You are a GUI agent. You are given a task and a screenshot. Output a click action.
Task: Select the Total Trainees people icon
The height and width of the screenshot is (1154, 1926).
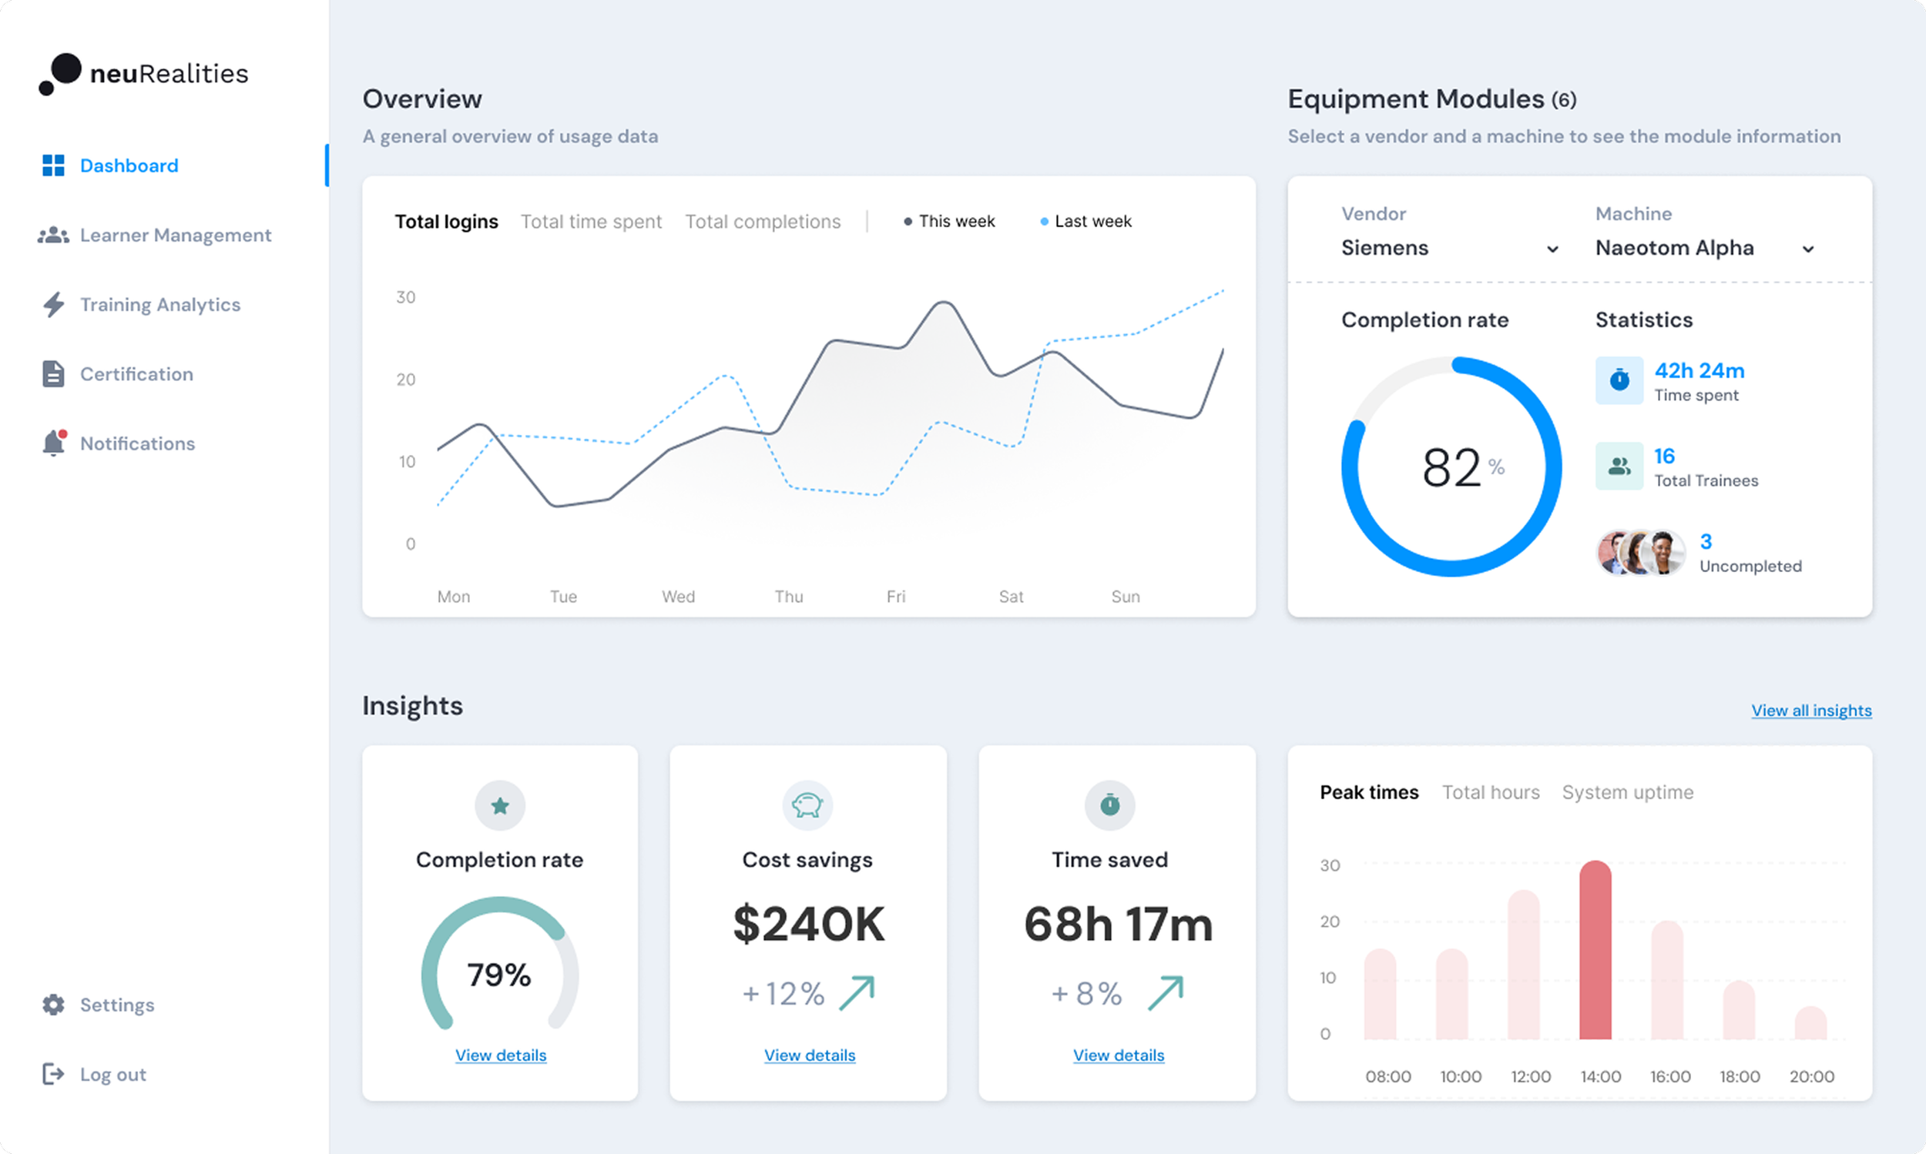pyautogui.click(x=1619, y=466)
